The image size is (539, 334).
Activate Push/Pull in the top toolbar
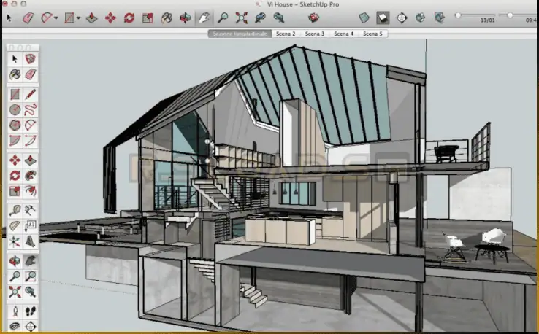(92, 18)
